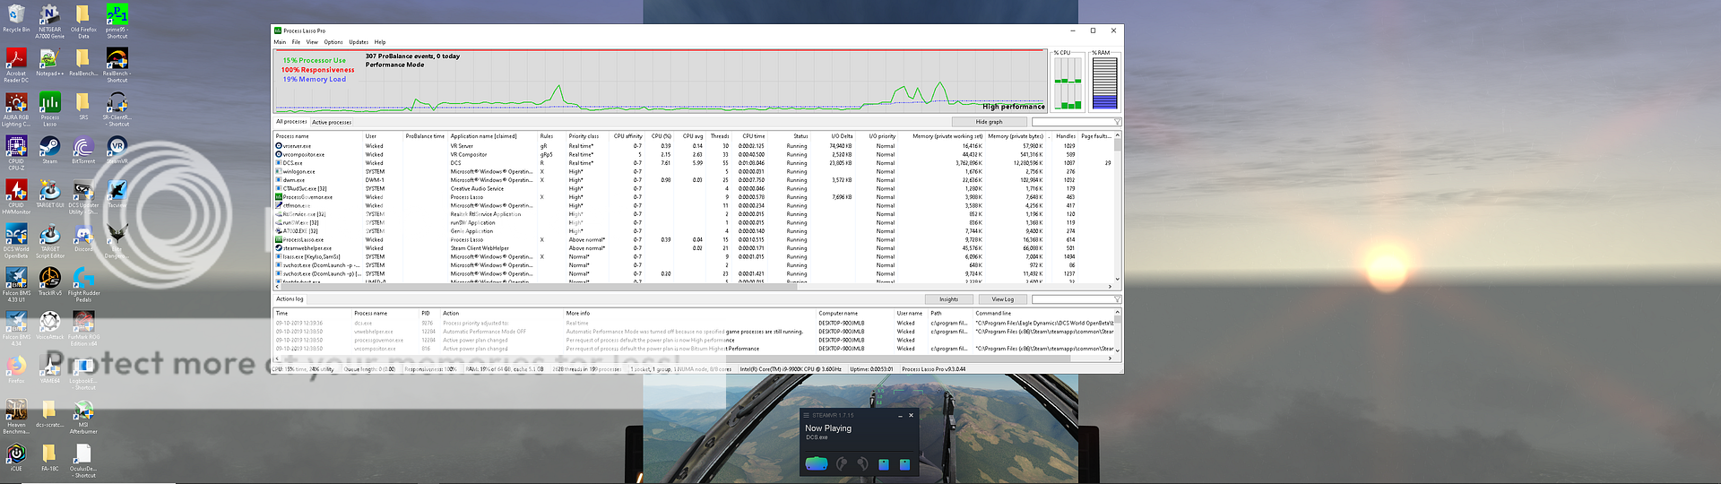Click the Hide graph button
Screen dimensions: 1721x484
989,122
